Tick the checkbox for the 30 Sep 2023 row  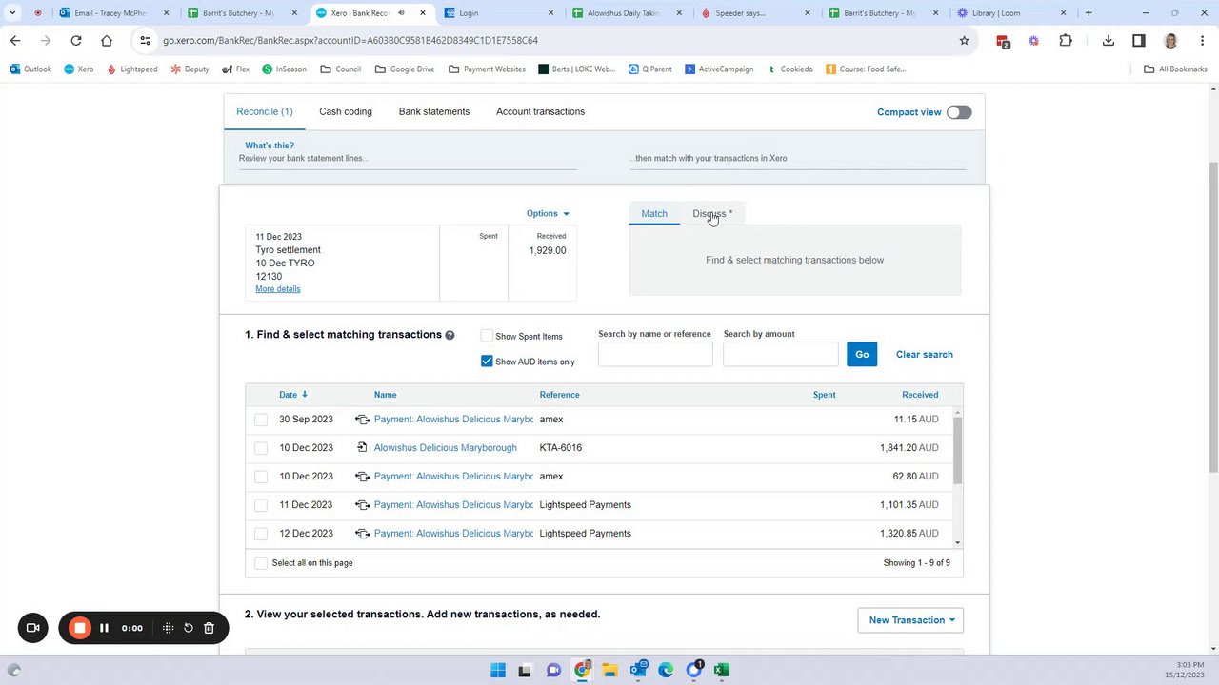[261, 420]
